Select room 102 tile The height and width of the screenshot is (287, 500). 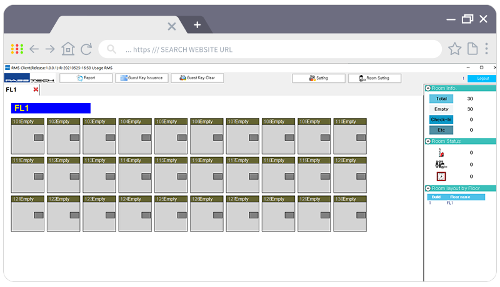pyautogui.click(x=64, y=136)
